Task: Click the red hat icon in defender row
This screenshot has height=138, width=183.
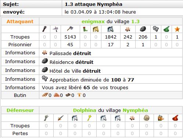Action: pos(175,118)
